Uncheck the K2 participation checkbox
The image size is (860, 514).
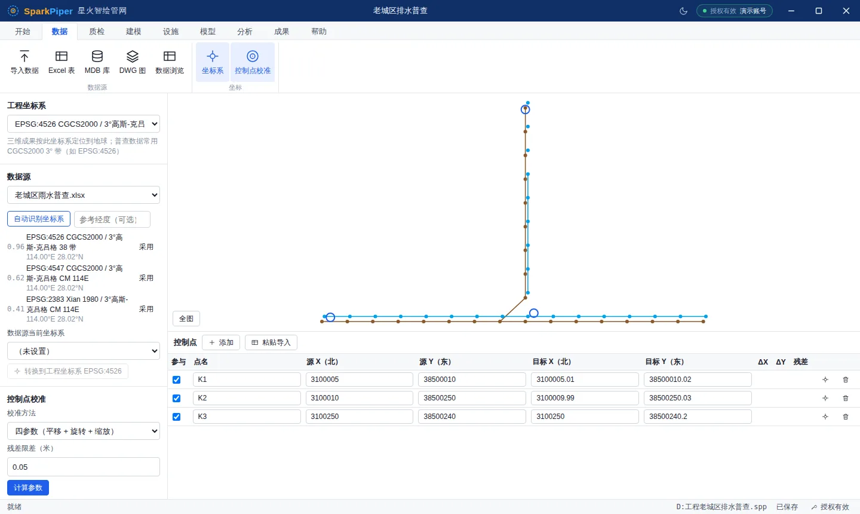pos(176,398)
